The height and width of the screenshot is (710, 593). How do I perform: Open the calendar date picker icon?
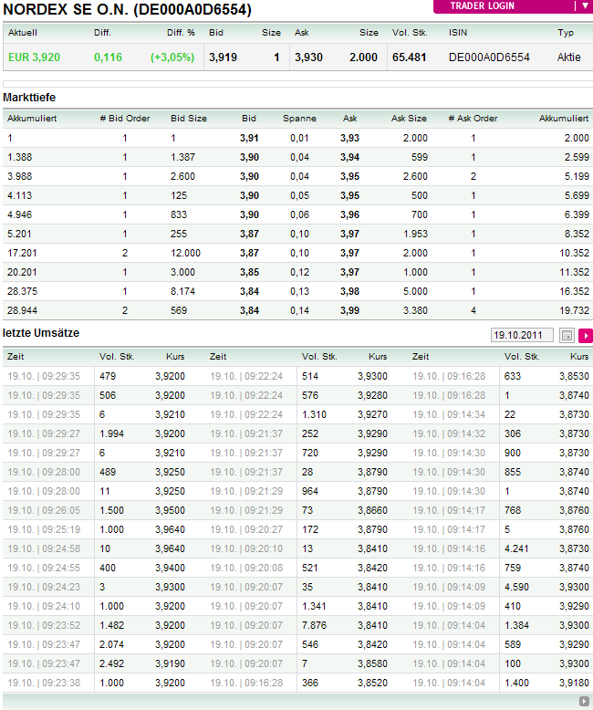(567, 336)
